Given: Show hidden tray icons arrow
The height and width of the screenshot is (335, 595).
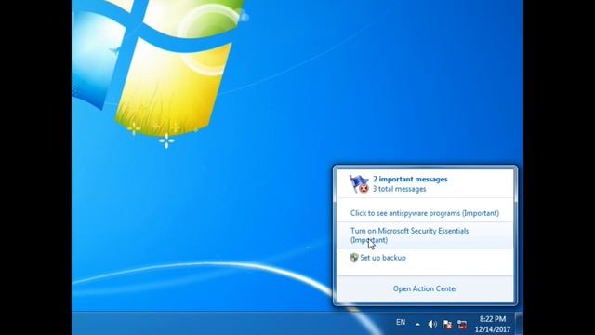Looking at the screenshot, I should pyautogui.click(x=417, y=325).
